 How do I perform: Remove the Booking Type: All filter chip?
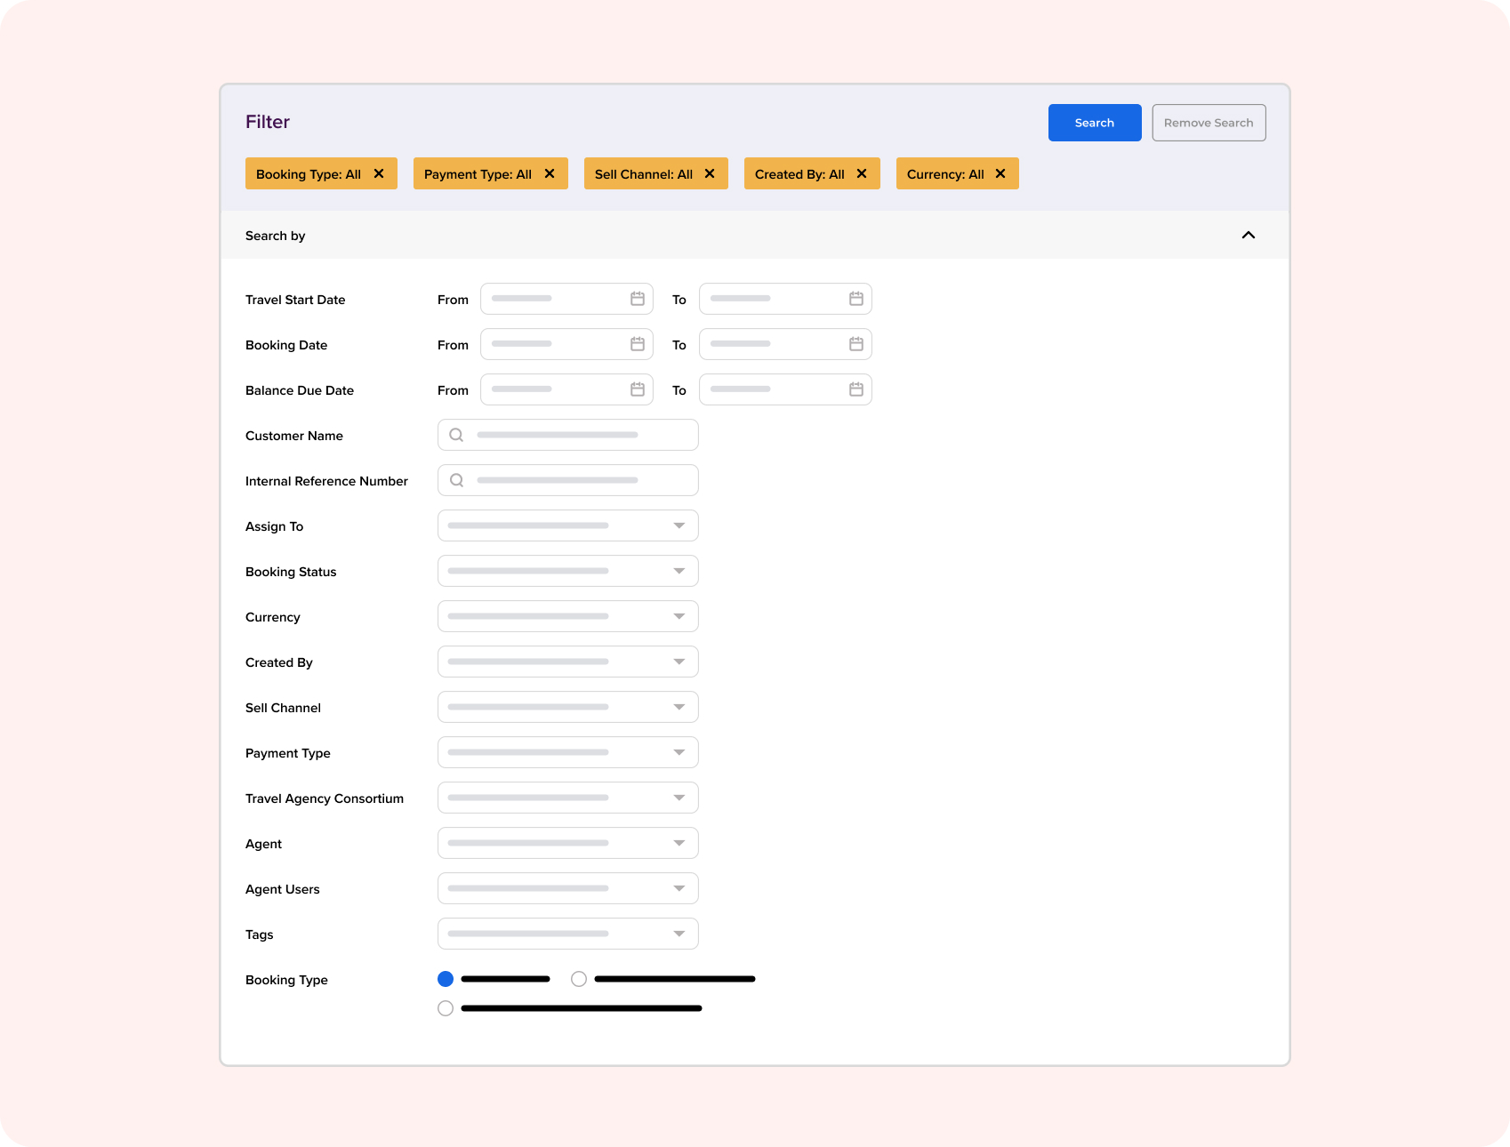point(379,173)
